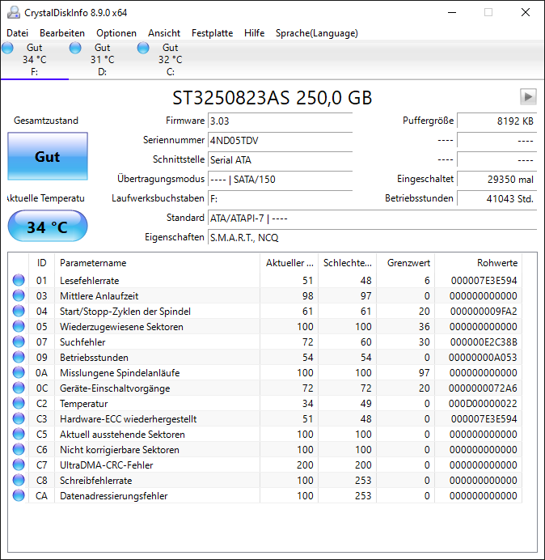
Task: Select the Temperatur parameter name
Action: (x=83, y=404)
